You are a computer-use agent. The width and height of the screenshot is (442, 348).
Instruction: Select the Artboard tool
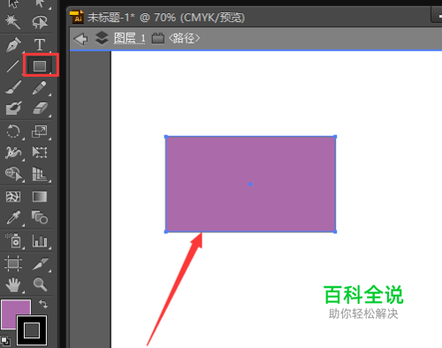pyautogui.click(x=13, y=263)
